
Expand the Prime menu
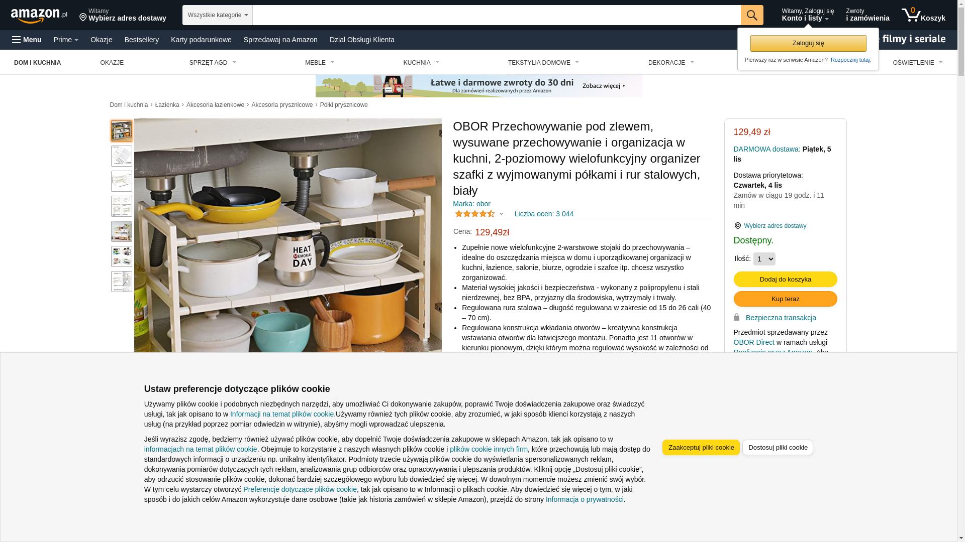click(x=66, y=40)
